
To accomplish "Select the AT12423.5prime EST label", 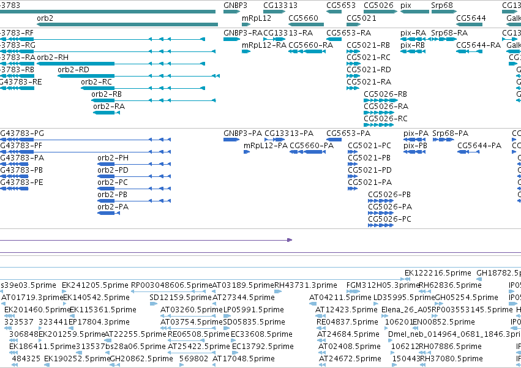I will pos(347,310).
